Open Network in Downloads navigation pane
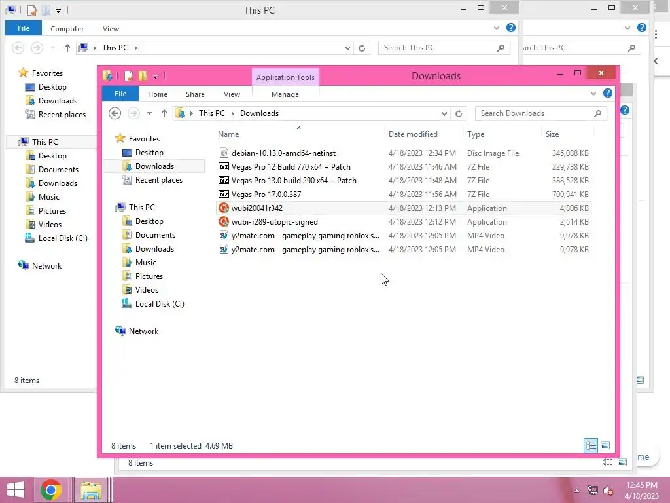Screen dimensions: 670x503 point(143,331)
